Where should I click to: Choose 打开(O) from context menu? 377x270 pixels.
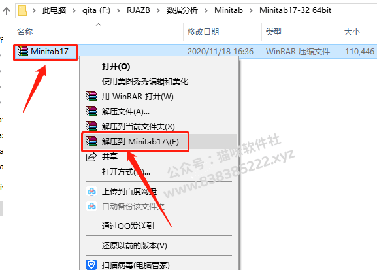[116, 67]
